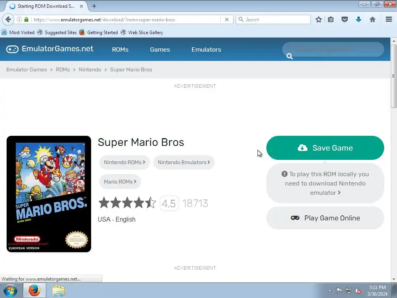
Task: Open Web Slice Gallery bookmark
Action: point(142,33)
